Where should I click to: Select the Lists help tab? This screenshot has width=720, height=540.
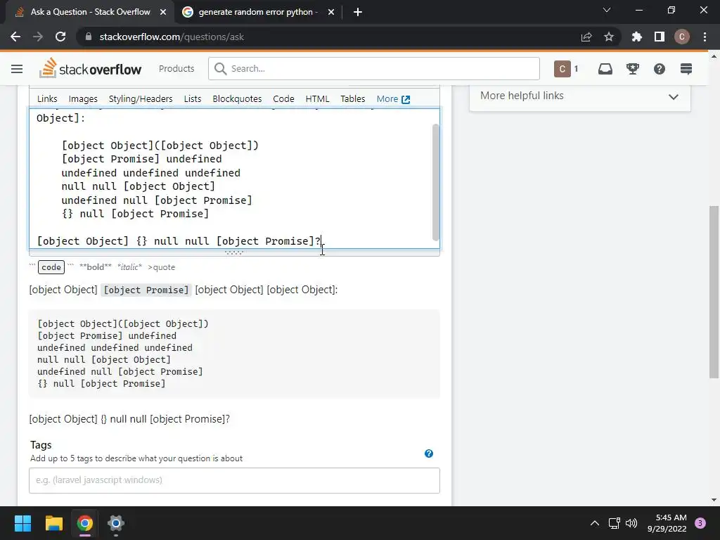click(193, 98)
